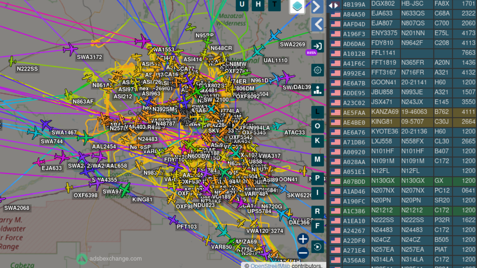
Task: Expand the map with the right chevron
Action: pyautogui.click(x=318, y=7)
